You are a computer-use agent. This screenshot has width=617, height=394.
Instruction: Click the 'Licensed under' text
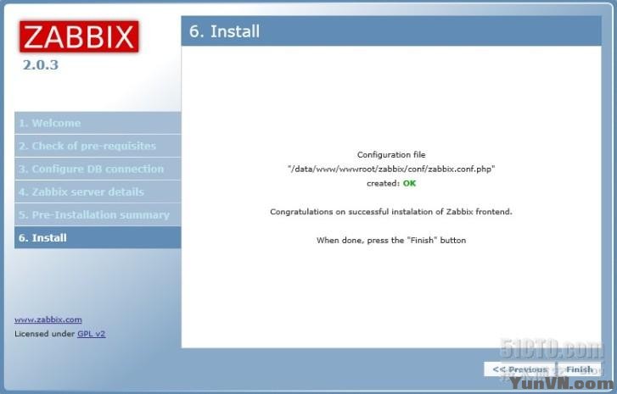pos(44,334)
